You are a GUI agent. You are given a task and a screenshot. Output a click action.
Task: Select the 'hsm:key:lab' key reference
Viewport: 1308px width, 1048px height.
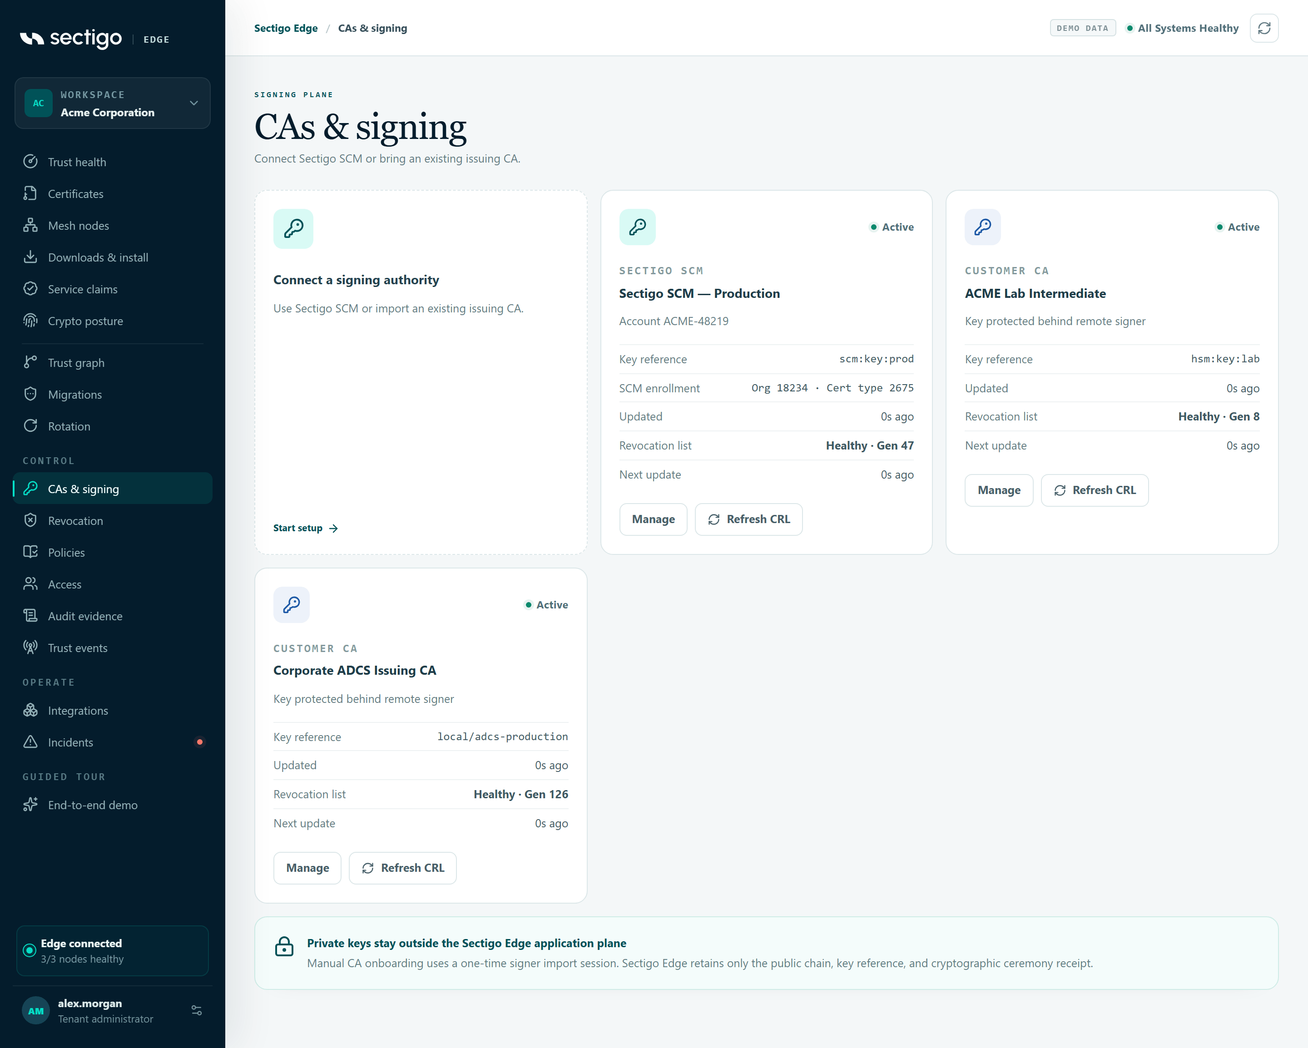point(1225,359)
